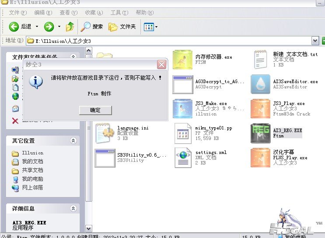
Task: Open the 内存修改器.exe file icon
Action: [x=183, y=60]
